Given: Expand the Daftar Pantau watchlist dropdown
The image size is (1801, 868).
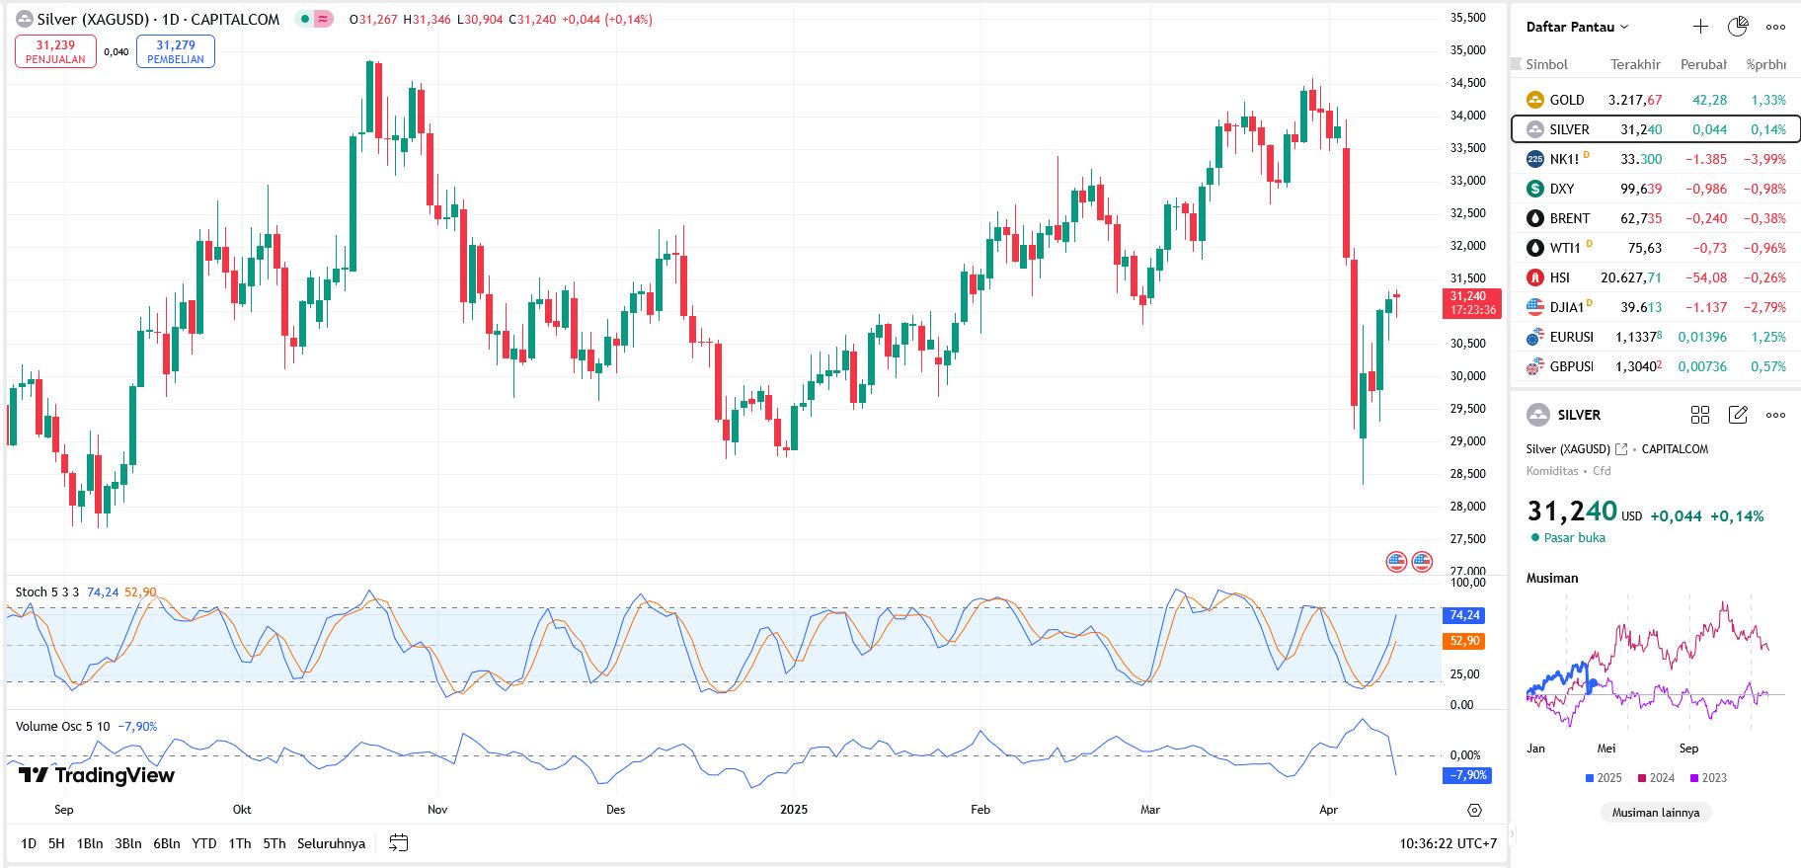Looking at the screenshot, I should pos(1577,27).
